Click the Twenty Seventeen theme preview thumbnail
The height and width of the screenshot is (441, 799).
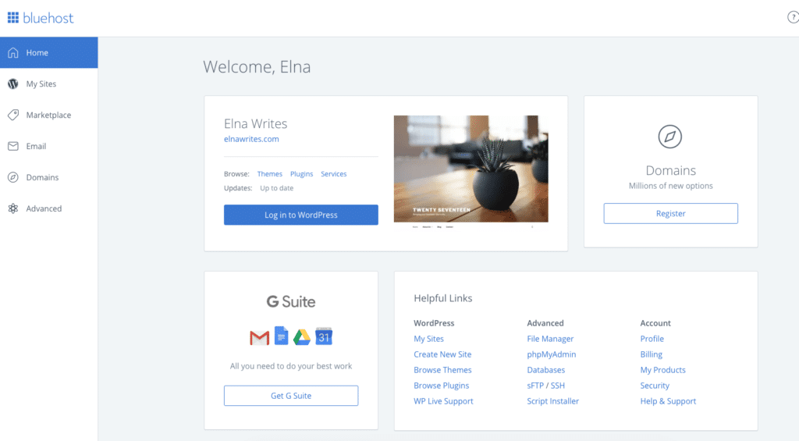coord(471,172)
